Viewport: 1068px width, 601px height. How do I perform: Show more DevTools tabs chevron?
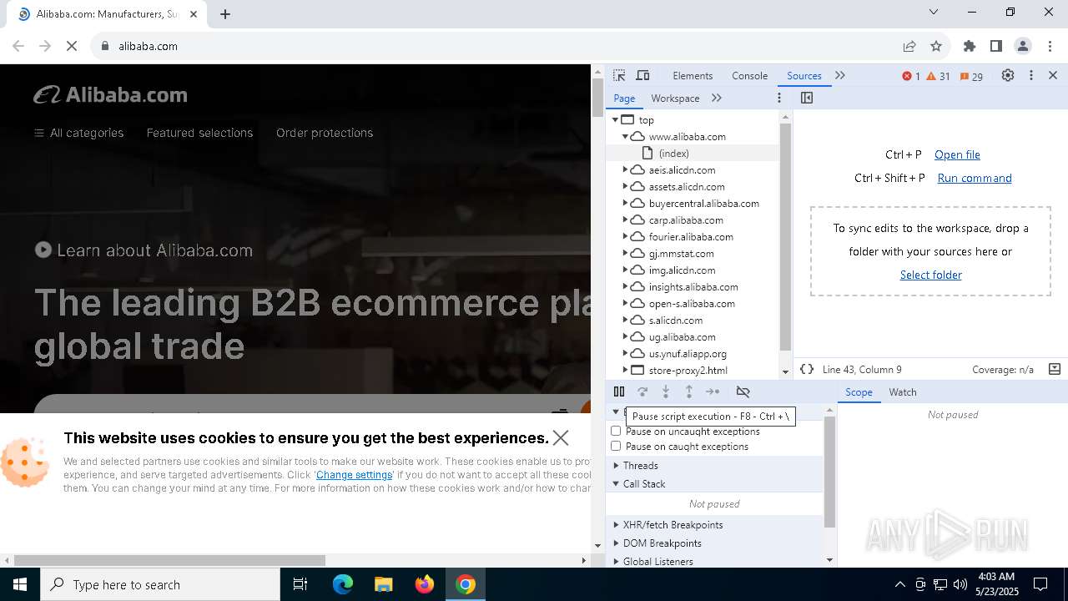(840, 75)
